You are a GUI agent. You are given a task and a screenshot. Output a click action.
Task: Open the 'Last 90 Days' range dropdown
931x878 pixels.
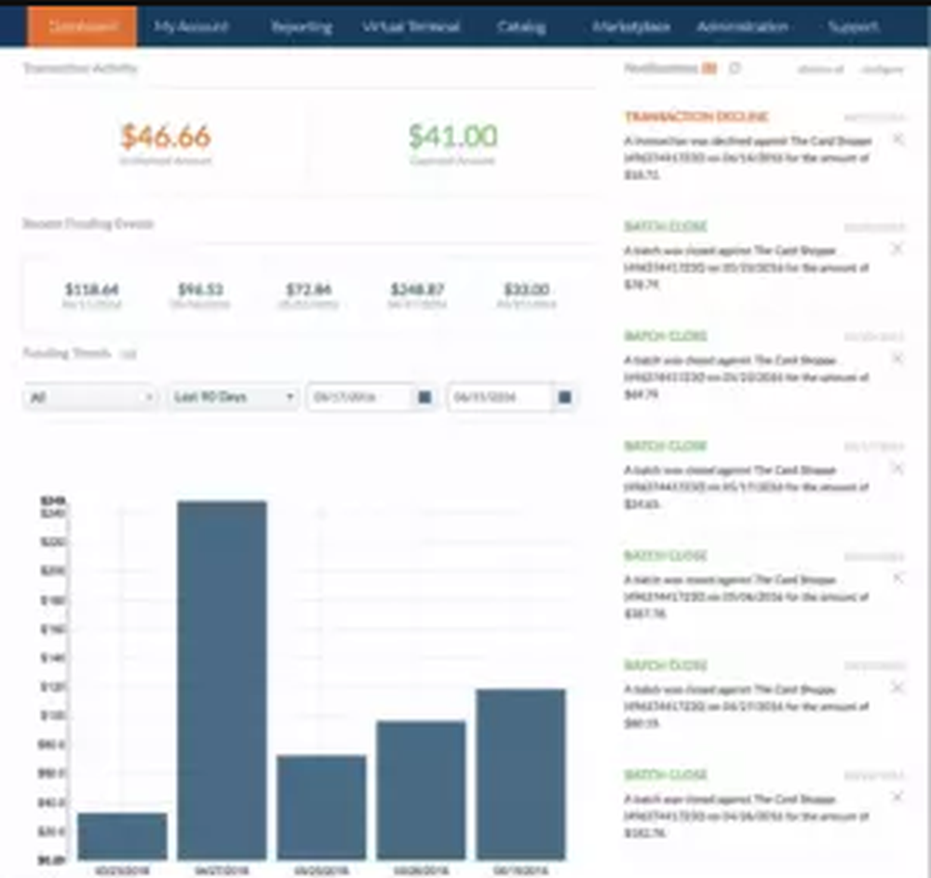click(234, 398)
